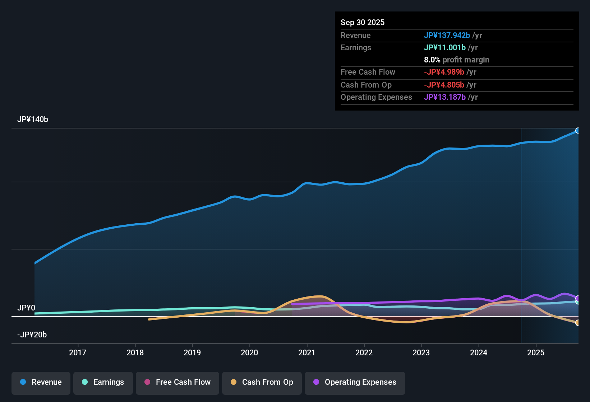Click the Revenue value JP¥137.942b
This screenshot has width=590, height=402.
coord(447,36)
